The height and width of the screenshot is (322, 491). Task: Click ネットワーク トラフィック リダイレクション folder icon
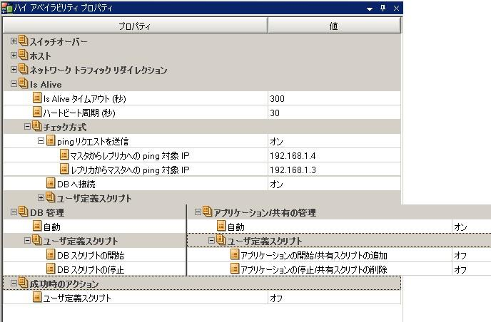click(23, 69)
